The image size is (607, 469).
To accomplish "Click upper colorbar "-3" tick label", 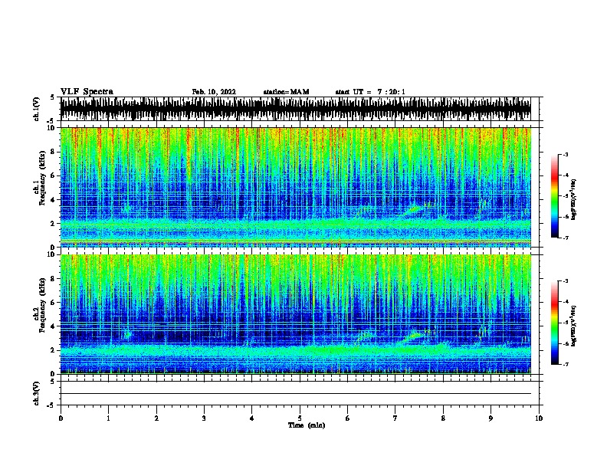I will click(x=566, y=155).
